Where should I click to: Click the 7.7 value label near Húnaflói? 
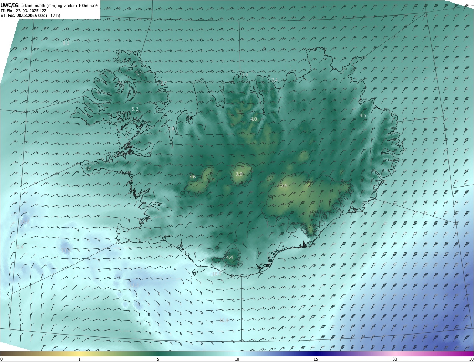pos(163,83)
